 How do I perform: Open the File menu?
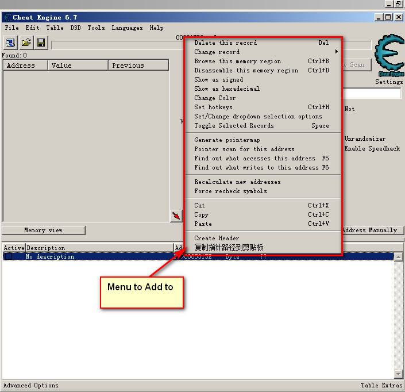pyautogui.click(x=12, y=28)
